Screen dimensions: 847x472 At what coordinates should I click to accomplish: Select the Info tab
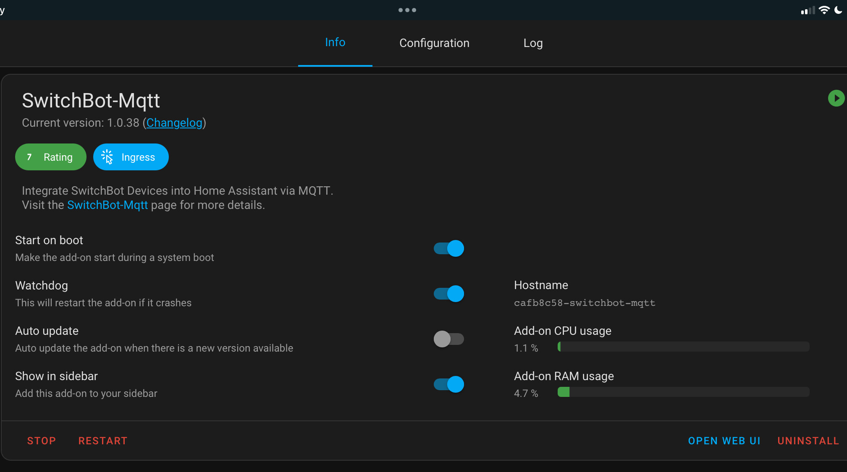tap(335, 42)
